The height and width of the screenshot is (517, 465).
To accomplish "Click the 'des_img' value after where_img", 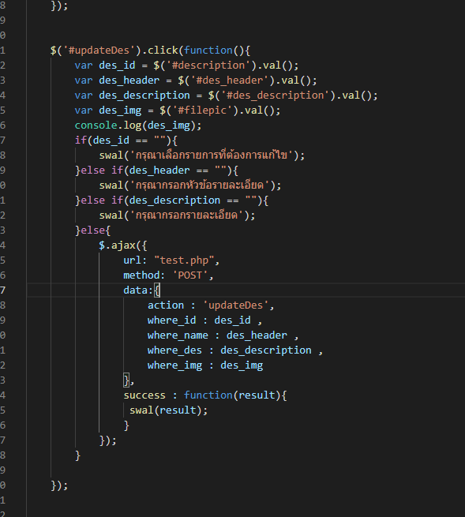I will 242,365.
